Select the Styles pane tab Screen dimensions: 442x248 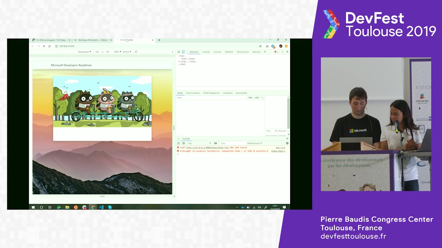click(180, 93)
